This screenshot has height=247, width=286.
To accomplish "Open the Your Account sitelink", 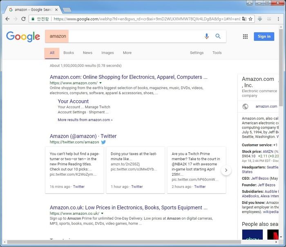I will coord(73,101).
